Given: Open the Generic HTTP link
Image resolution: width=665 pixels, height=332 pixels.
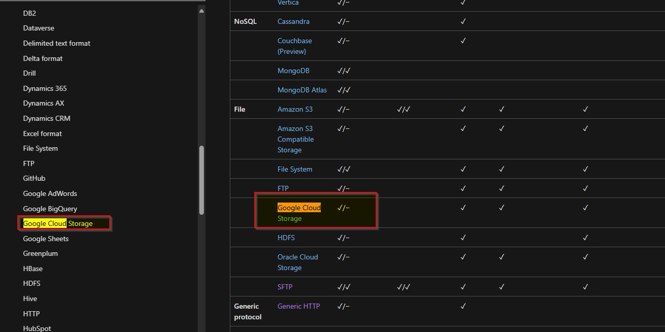Looking at the screenshot, I should (x=299, y=306).
